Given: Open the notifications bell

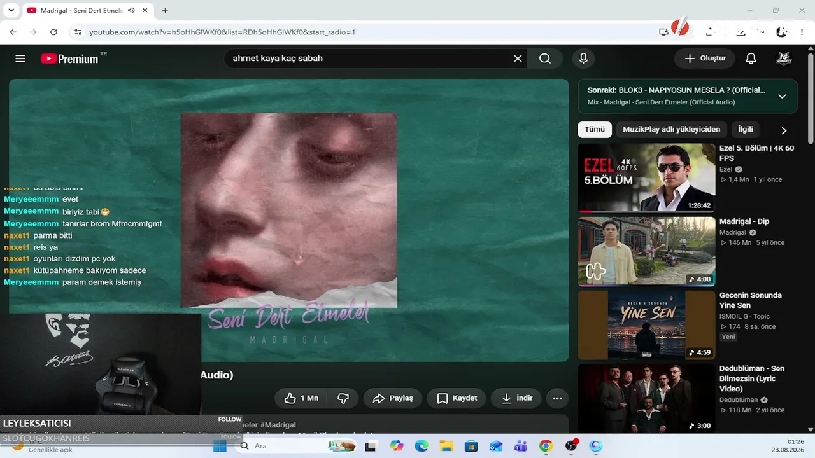Looking at the screenshot, I should click(x=751, y=59).
